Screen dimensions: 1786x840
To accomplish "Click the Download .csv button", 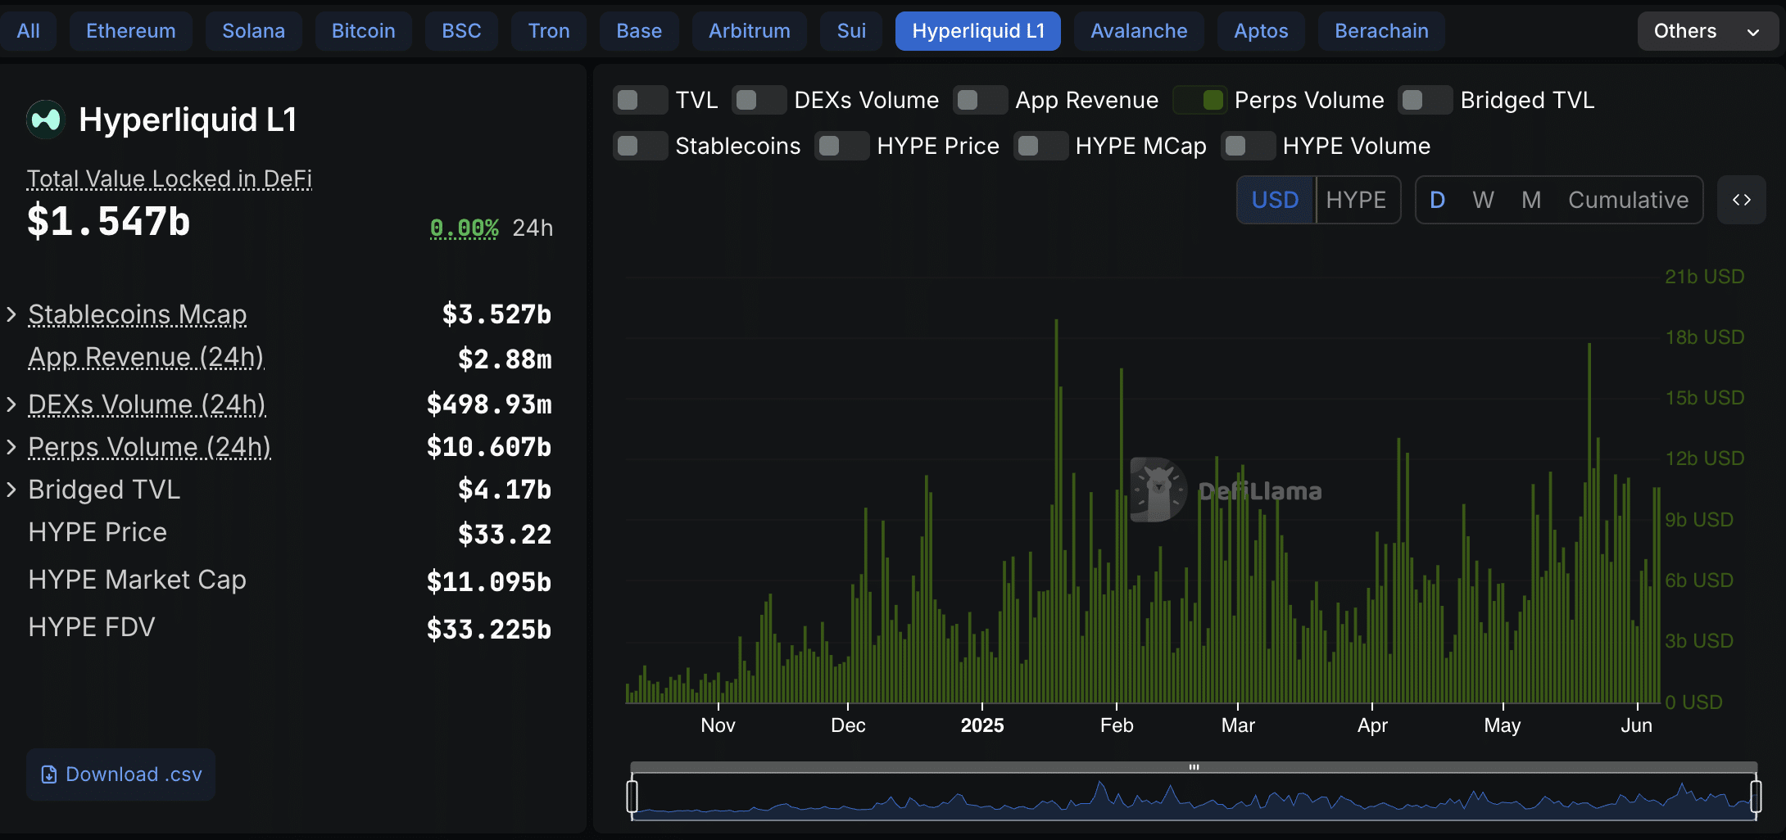I will [121, 775].
